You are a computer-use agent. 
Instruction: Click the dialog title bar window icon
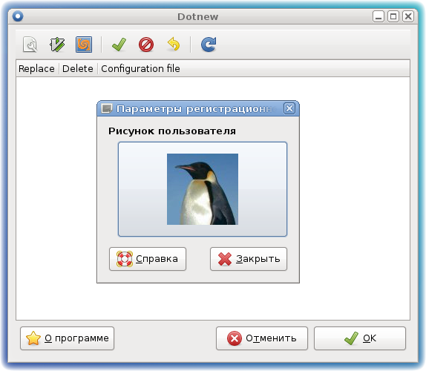pos(107,108)
